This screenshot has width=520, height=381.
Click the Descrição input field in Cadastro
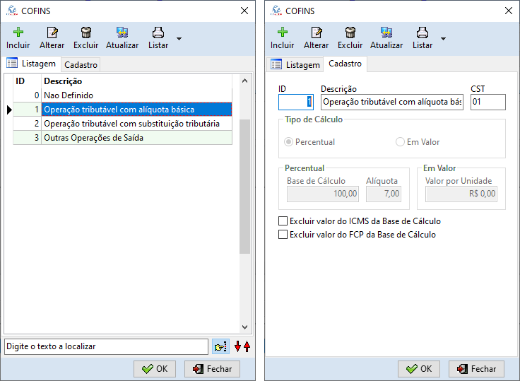[x=392, y=102]
